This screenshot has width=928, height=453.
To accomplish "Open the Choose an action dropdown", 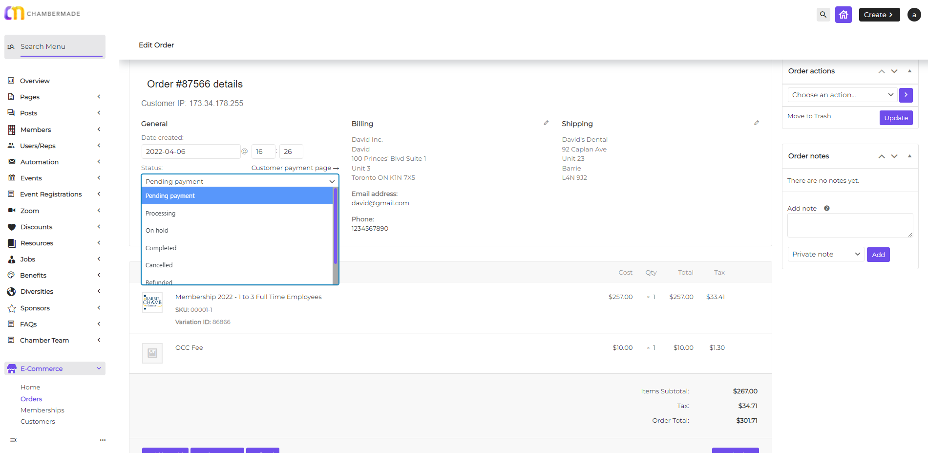I will [842, 95].
